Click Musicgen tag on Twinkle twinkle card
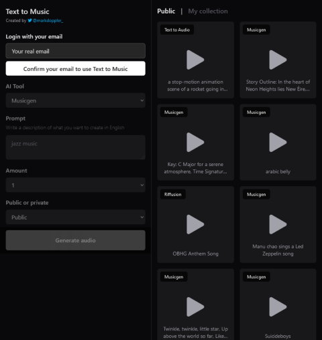322x340 pixels. [x=174, y=276]
